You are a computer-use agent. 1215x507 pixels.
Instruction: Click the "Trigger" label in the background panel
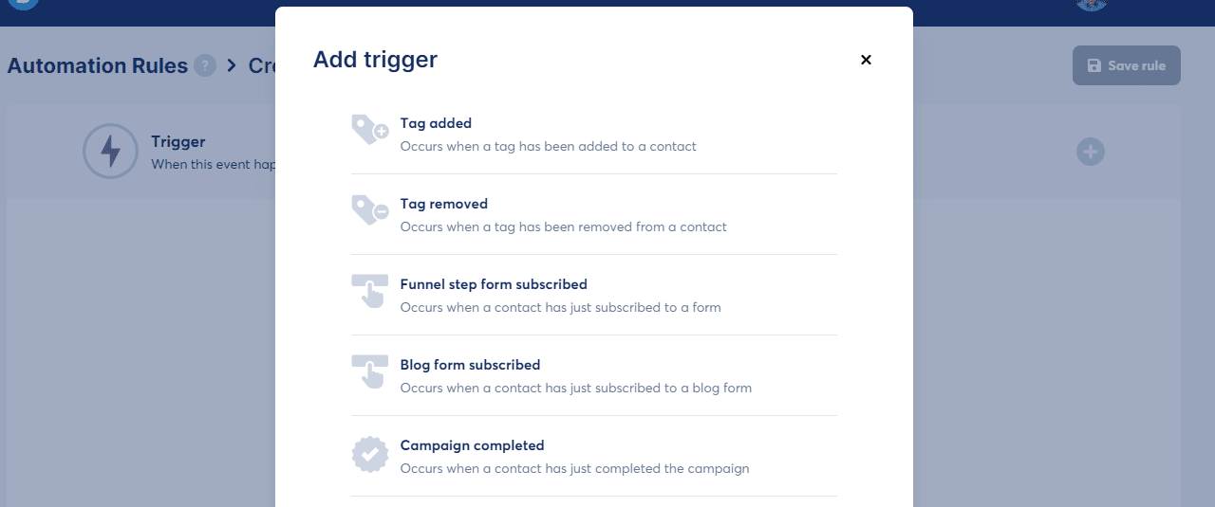click(178, 142)
